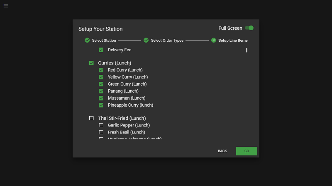This screenshot has height=186, width=332.
Task: Click the Yellow Curry (Lunch) label
Action: (128, 77)
